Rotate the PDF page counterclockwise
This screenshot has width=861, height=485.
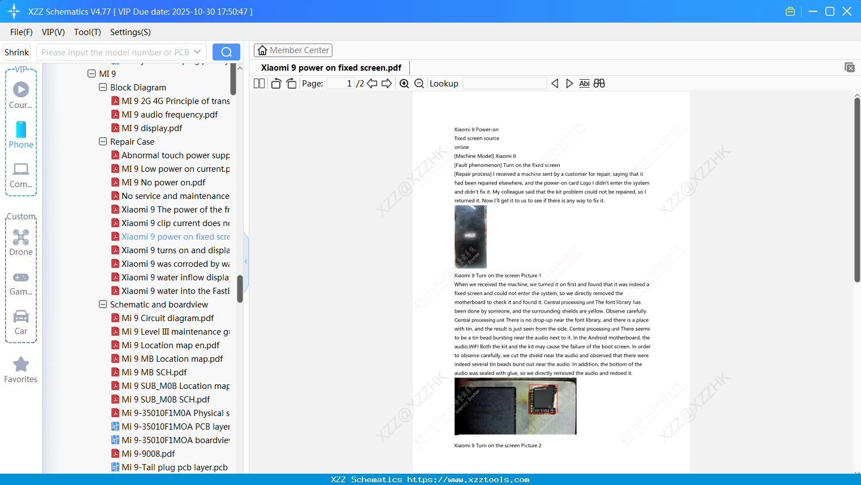click(276, 84)
